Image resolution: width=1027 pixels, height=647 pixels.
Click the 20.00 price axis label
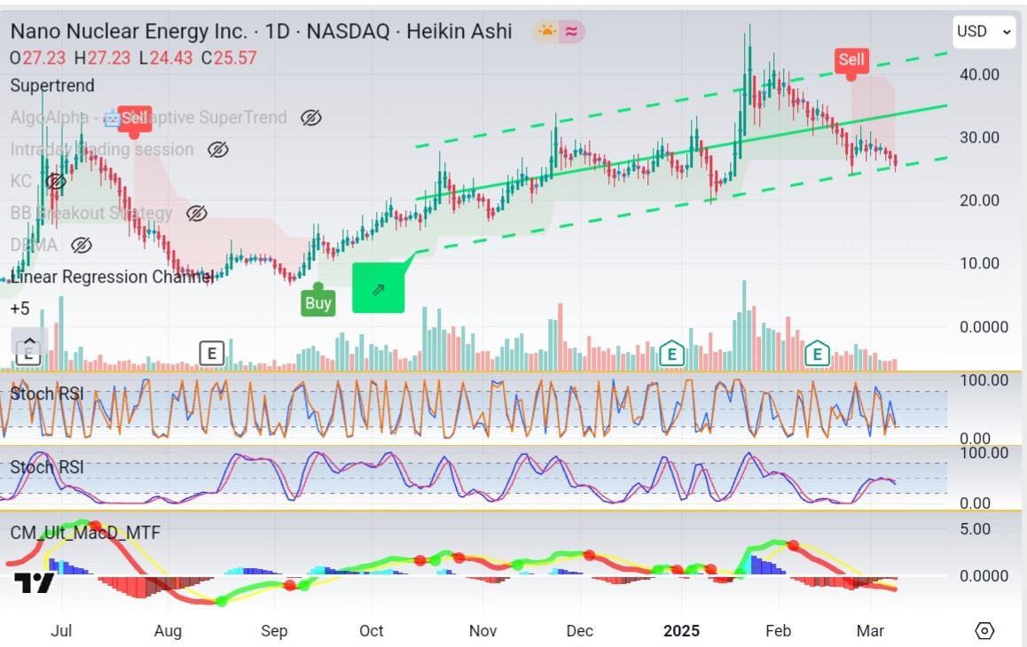[x=979, y=200]
